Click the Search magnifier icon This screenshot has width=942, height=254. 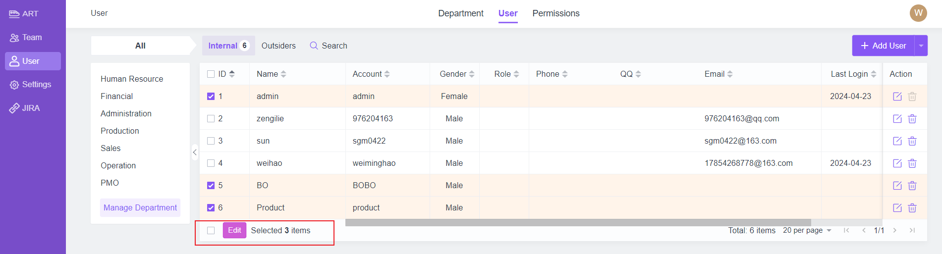pyautogui.click(x=314, y=46)
